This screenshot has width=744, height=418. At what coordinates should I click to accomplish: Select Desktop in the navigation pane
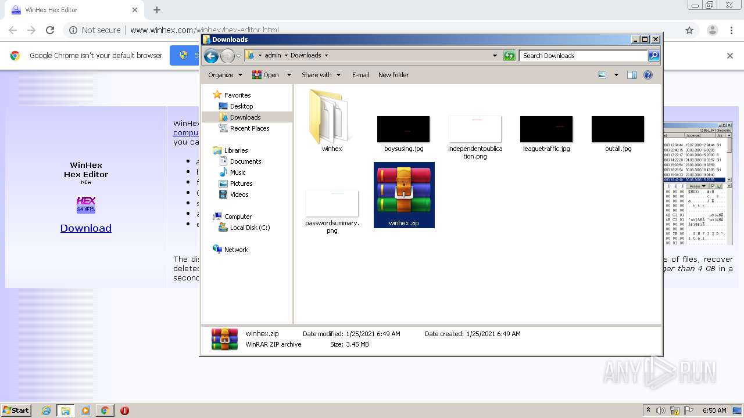click(x=241, y=106)
